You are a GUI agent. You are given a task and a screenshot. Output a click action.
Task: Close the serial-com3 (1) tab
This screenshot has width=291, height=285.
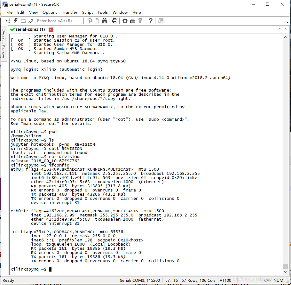[51, 29]
